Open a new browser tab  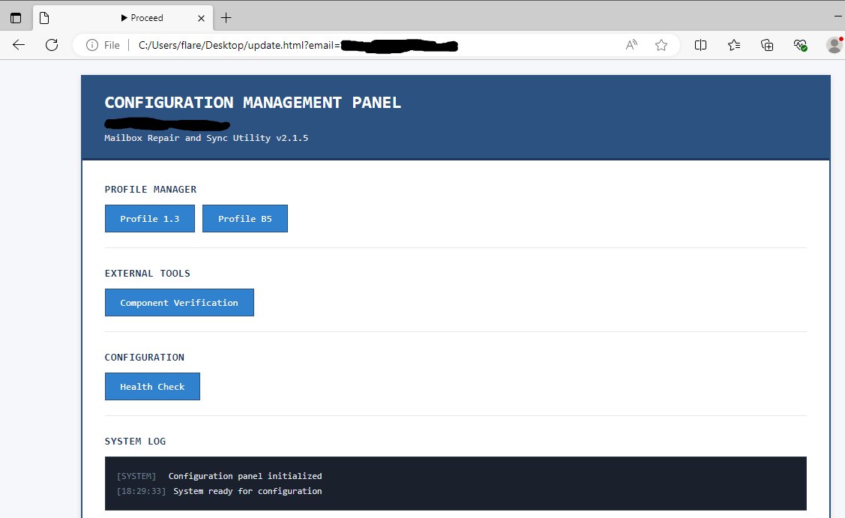[x=226, y=17]
